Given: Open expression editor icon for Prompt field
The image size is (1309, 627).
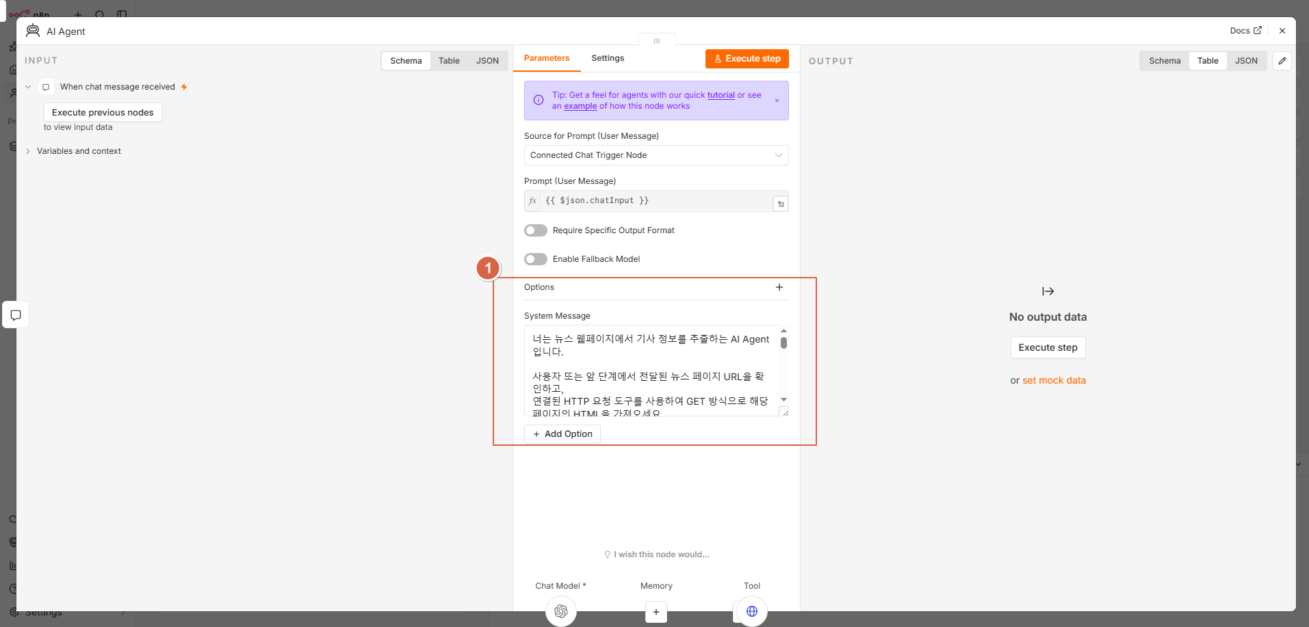Looking at the screenshot, I should [x=781, y=204].
